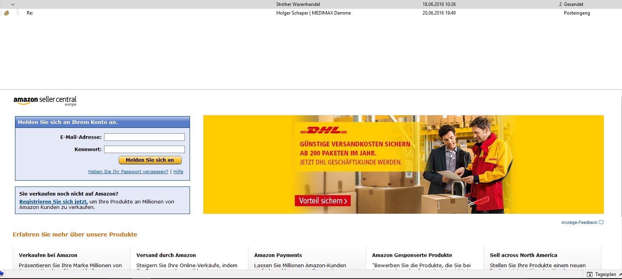Viewport: 622px width, 279px height.
Task: Click the DHL logo in the banner ad
Action: pyautogui.click(x=324, y=130)
